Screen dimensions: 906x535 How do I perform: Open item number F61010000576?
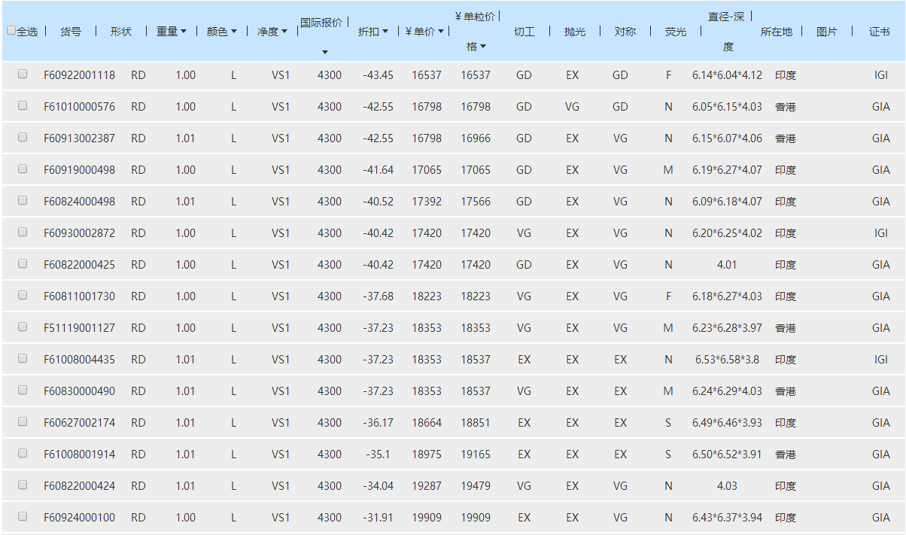click(x=79, y=107)
